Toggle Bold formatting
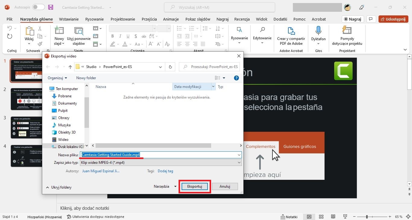The image size is (412, 220). (x=112, y=36)
